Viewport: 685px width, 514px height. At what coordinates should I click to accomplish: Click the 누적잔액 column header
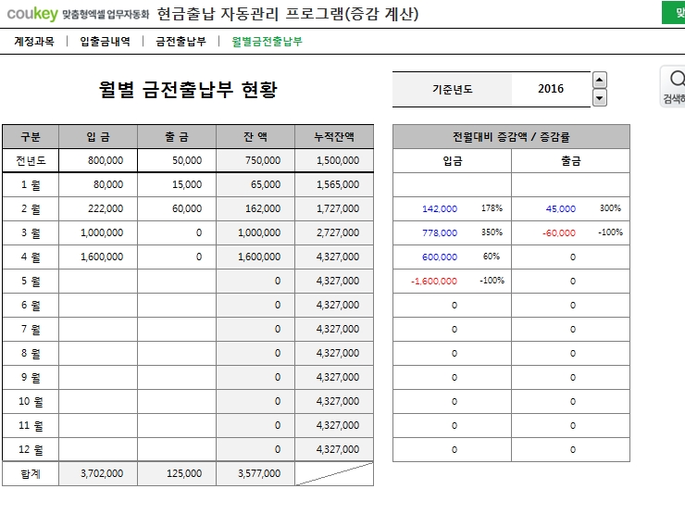click(x=334, y=137)
